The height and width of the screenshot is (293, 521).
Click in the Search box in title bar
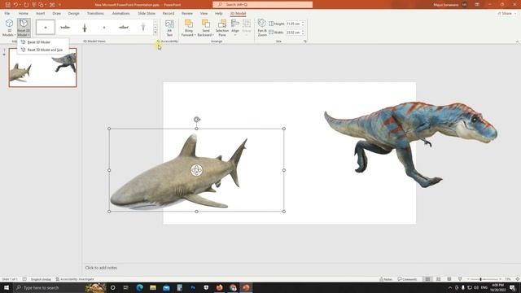tap(262, 5)
